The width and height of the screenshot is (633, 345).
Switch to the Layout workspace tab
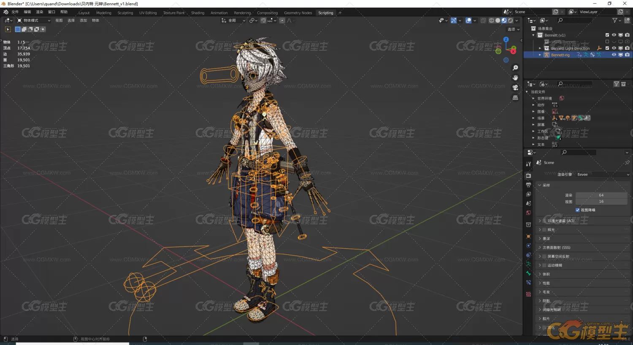(84, 13)
